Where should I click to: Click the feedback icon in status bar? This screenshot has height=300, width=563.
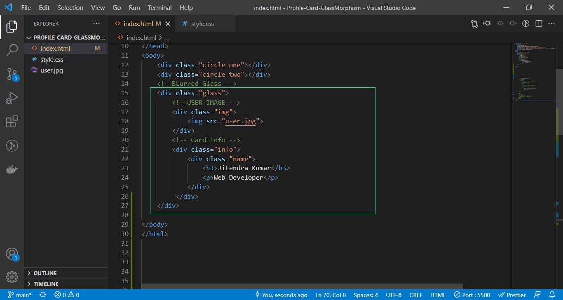click(x=537, y=295)
